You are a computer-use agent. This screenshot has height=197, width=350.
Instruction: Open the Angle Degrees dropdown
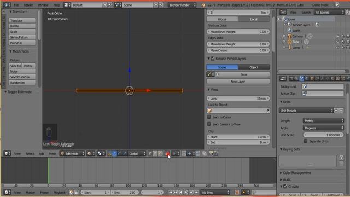tap(323, 128)
